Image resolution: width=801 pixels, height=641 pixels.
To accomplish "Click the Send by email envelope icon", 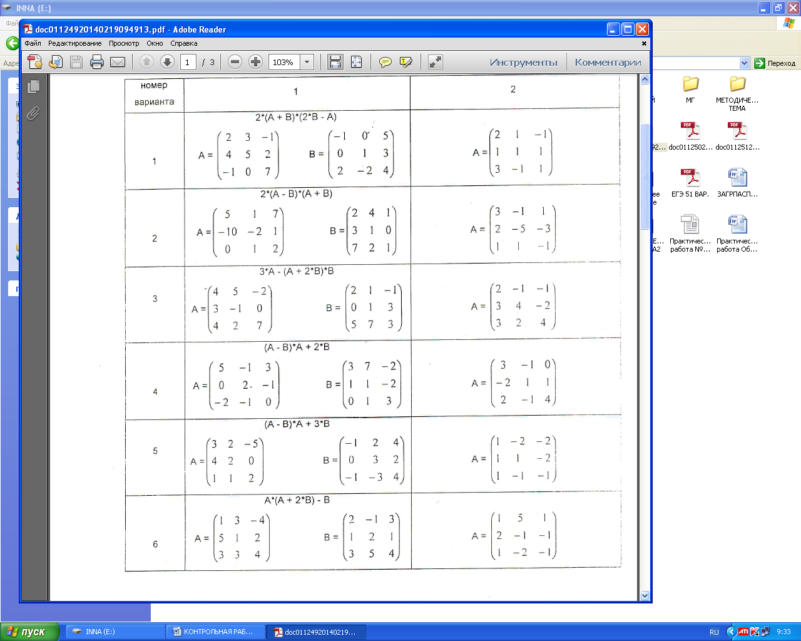I will coord(118,62).
